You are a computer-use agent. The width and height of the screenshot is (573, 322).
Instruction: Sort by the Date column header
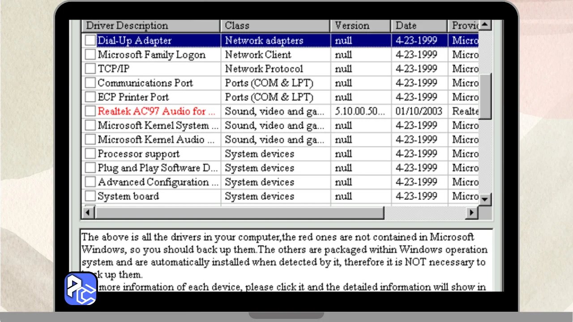click(419, 25)
